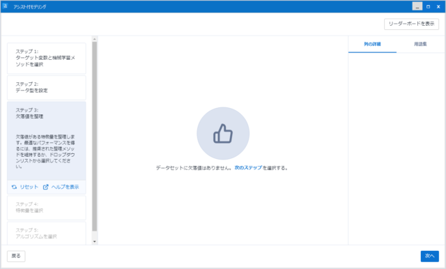
Task: Click the reset circular arrows icon
Action: click(x=14, y=187)
